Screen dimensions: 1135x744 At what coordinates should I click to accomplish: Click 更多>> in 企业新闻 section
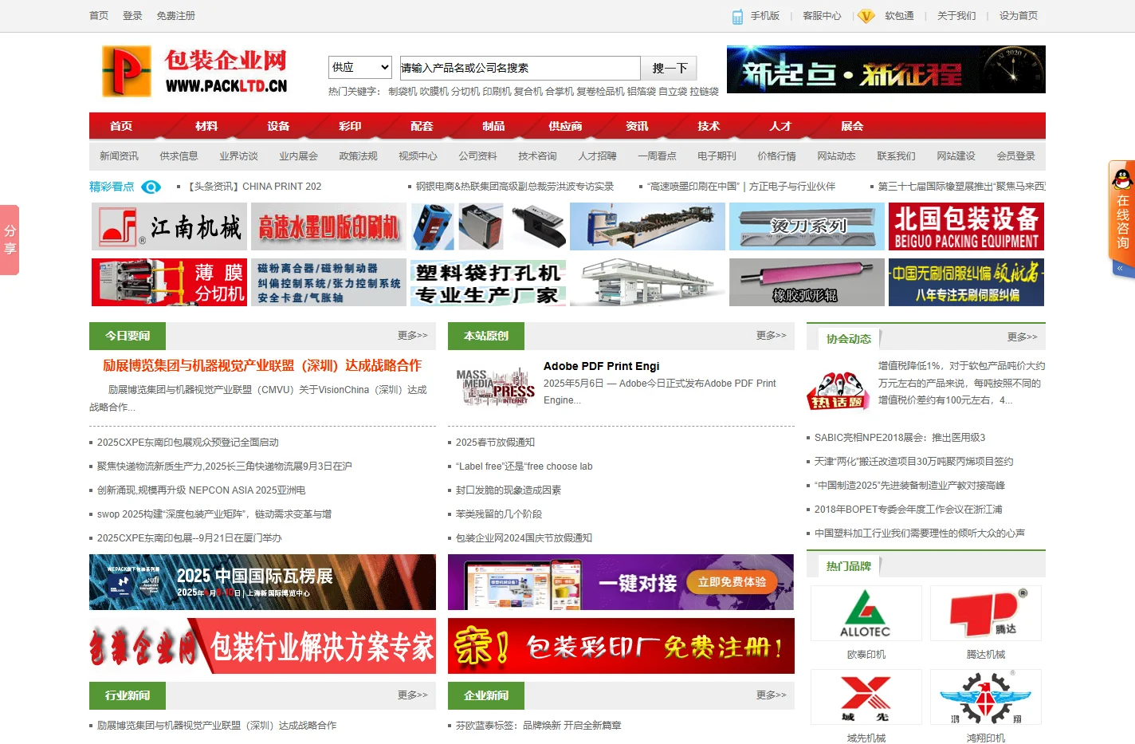pyautogui.click(x=772, y=695)
